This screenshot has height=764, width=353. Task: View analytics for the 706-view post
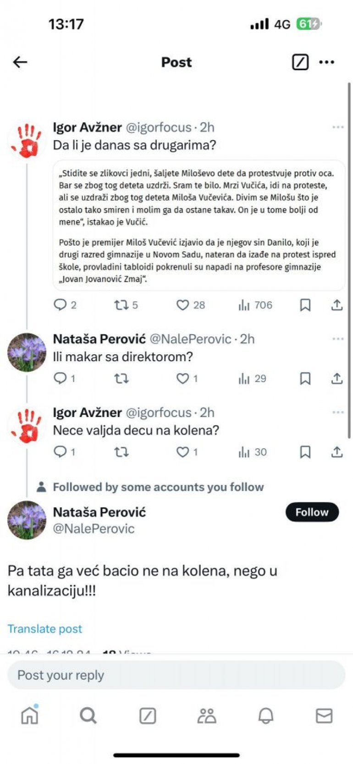pos(255,305)
